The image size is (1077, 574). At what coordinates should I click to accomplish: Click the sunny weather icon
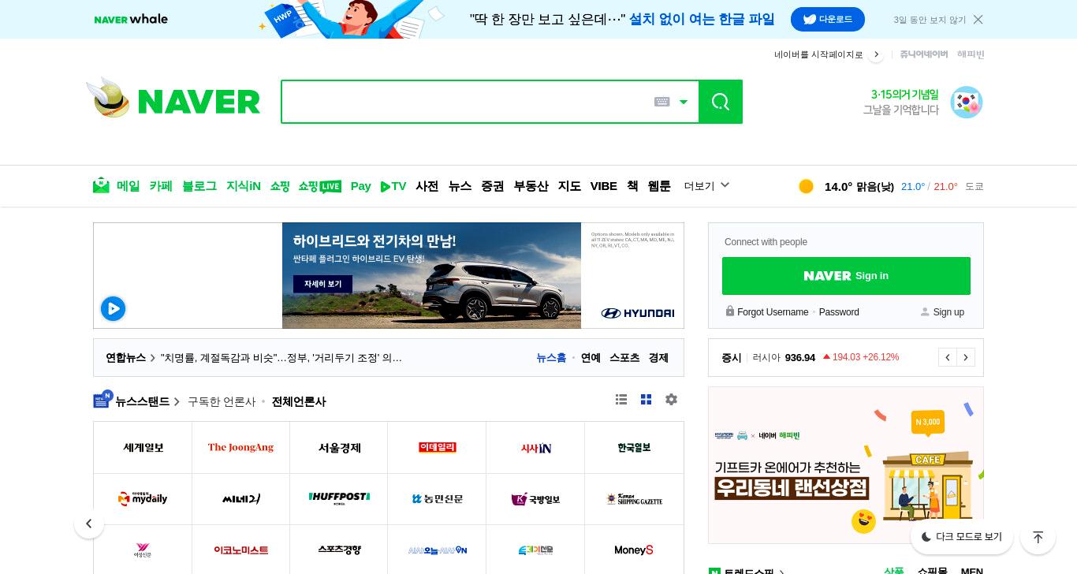coord(806,186)
